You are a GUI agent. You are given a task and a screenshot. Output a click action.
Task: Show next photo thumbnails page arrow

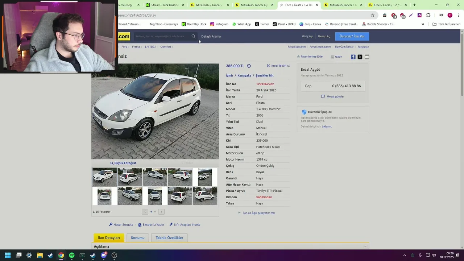pos(161,212)
